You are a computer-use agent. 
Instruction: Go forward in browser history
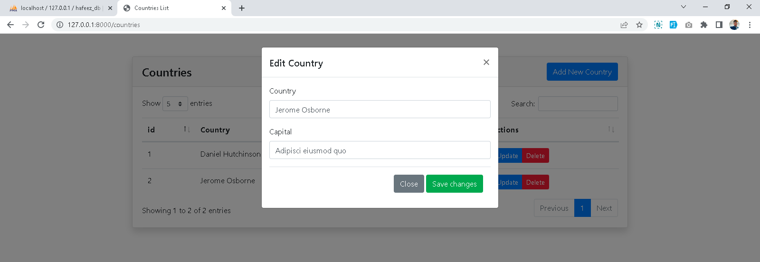coord(26,25)
